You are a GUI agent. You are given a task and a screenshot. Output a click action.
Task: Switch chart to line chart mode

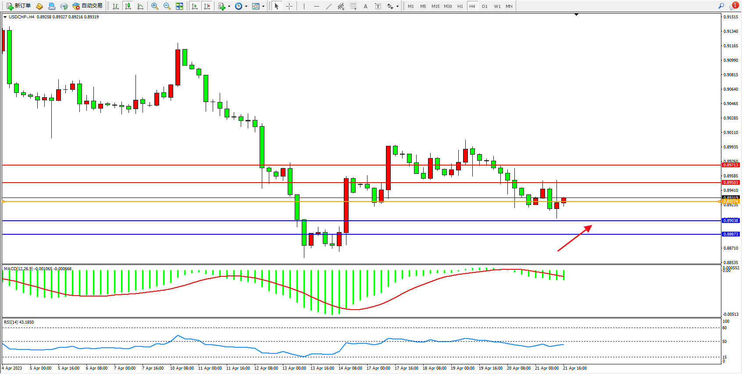[x=140, y=6]
